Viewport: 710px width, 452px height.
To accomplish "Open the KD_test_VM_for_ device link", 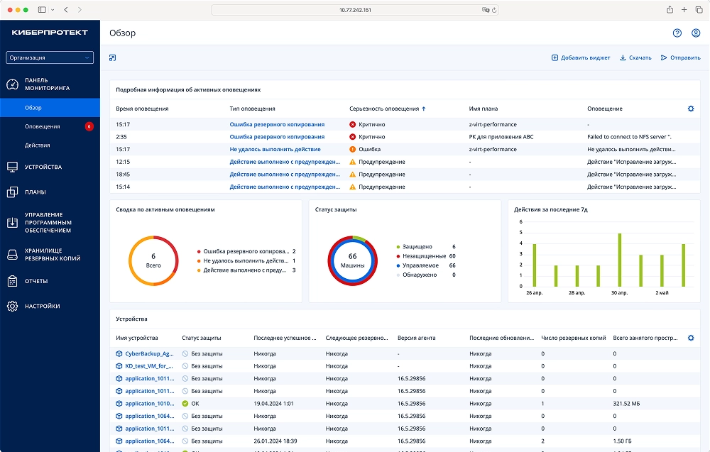I will [x=148, y=366].
